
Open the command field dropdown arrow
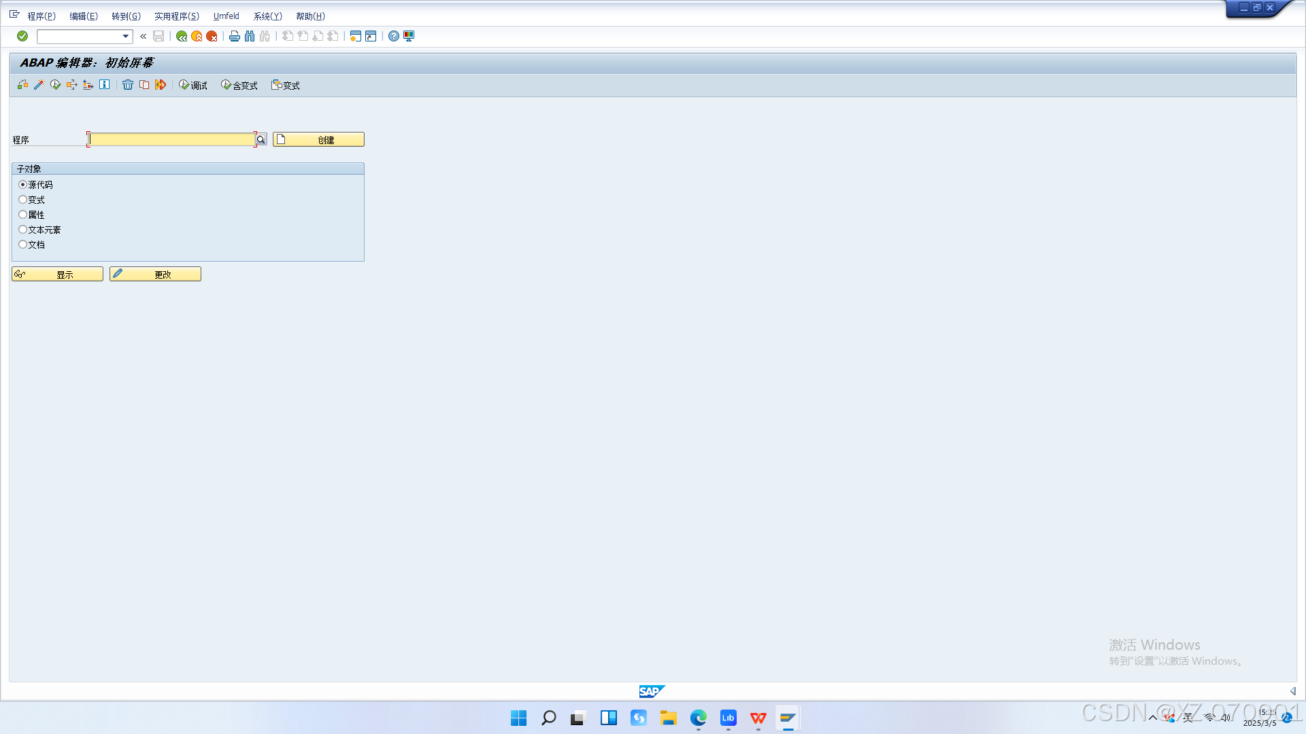(x=126, y=36)
